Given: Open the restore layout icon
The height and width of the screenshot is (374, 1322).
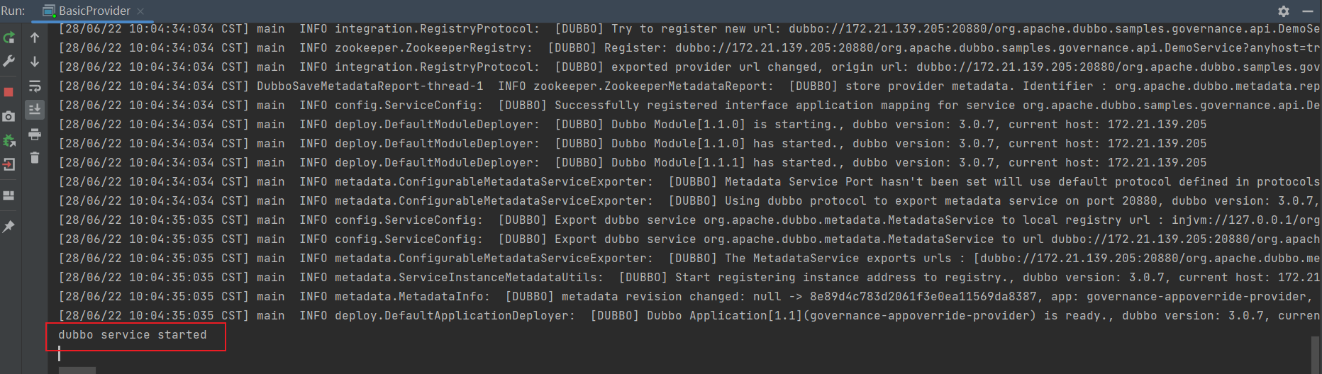Looking at the screenshot, I should point(9,195).
